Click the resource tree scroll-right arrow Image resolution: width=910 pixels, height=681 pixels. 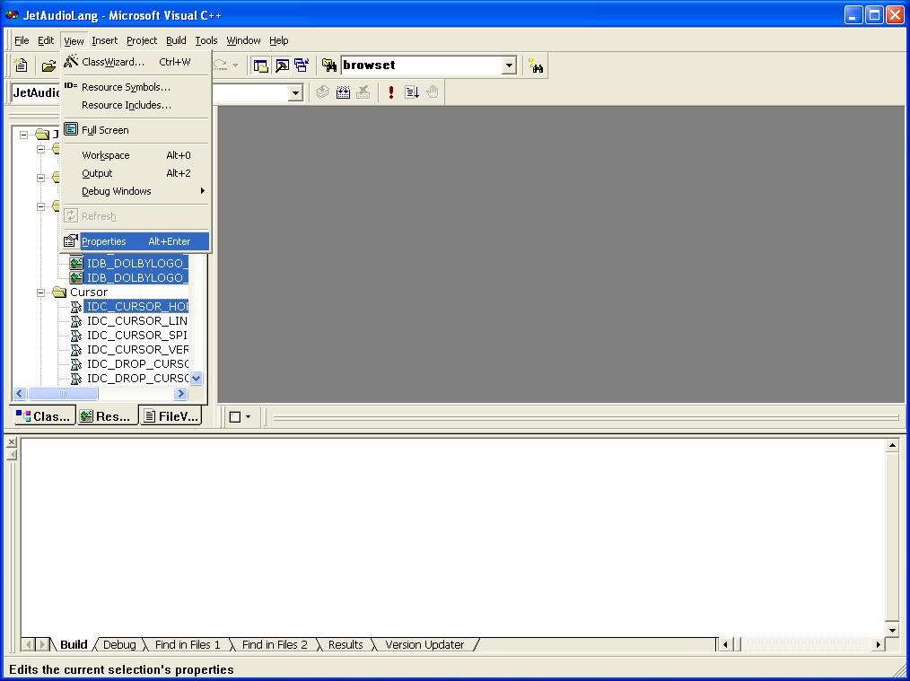180,394
